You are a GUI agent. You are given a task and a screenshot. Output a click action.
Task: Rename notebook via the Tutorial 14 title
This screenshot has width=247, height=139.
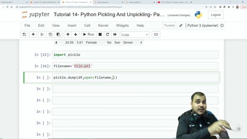tap(109, 15)
